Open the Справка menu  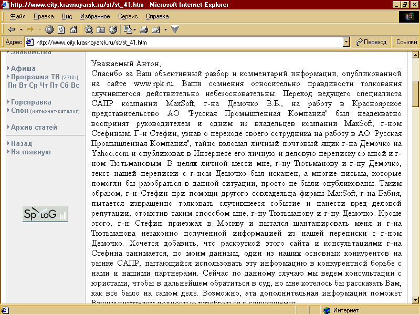click(157, 16)
